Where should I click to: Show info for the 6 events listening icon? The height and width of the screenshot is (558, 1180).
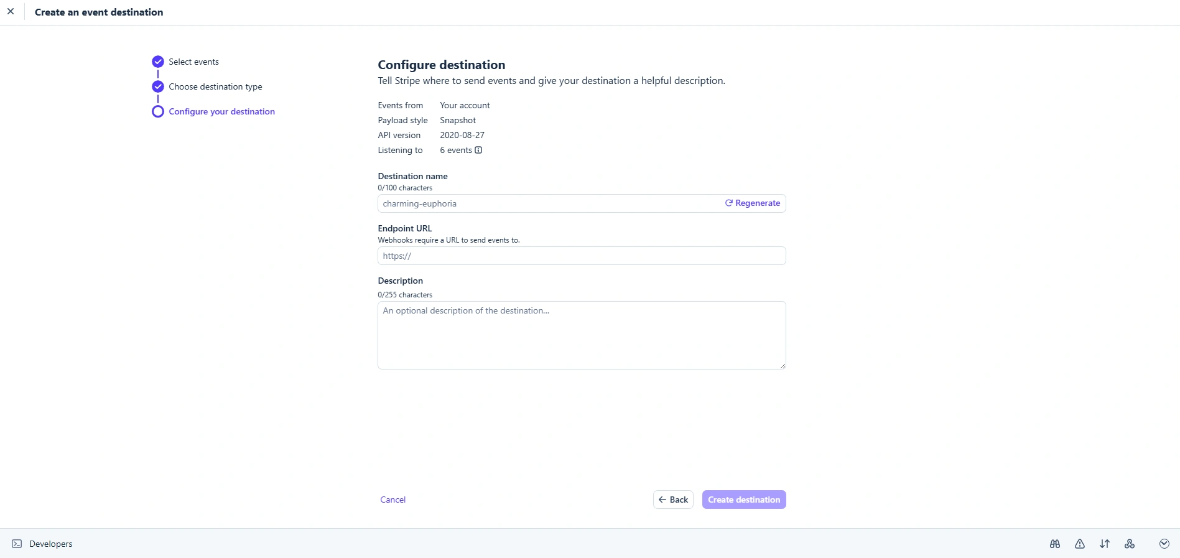(x=478, y=150)
